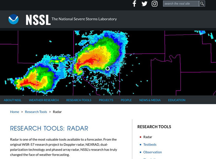This screenshot has width=216, height=159.
Task: Open the Testbeds sidebar link
Action: click(150, 144)
